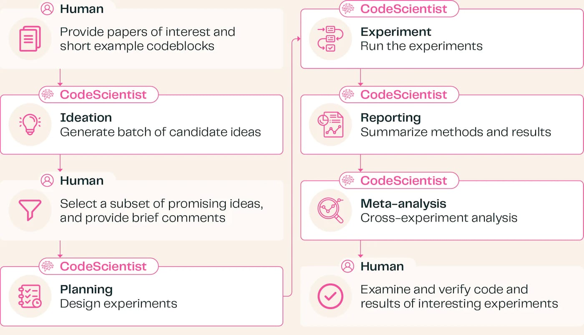Click the funnel filter icon

coord(30,210)
